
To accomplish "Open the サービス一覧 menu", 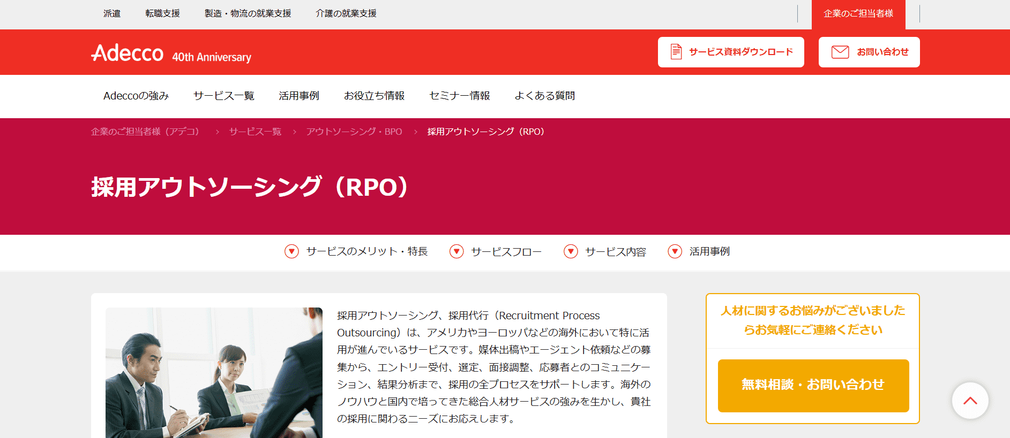I will [223, 96].
